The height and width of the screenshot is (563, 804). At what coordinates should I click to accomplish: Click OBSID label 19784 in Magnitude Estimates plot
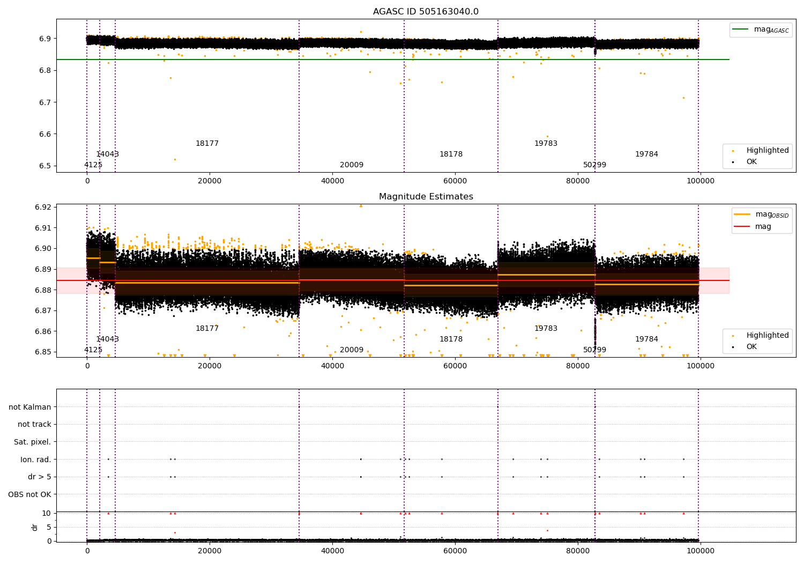coord(646,339)
